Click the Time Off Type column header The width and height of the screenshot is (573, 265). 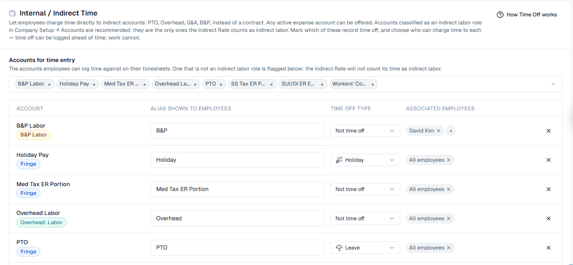tap(351, 109)
